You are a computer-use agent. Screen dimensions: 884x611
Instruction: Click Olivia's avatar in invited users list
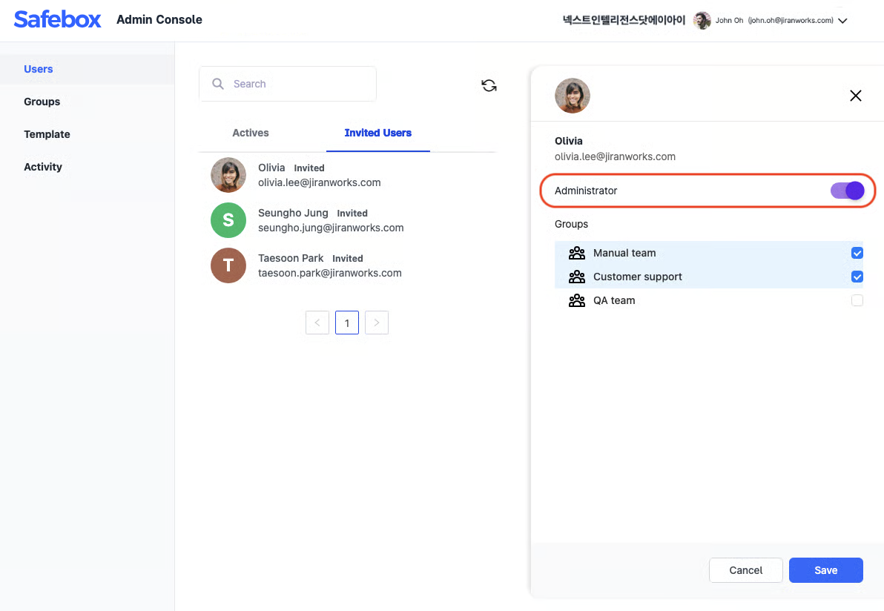point(228,175)
